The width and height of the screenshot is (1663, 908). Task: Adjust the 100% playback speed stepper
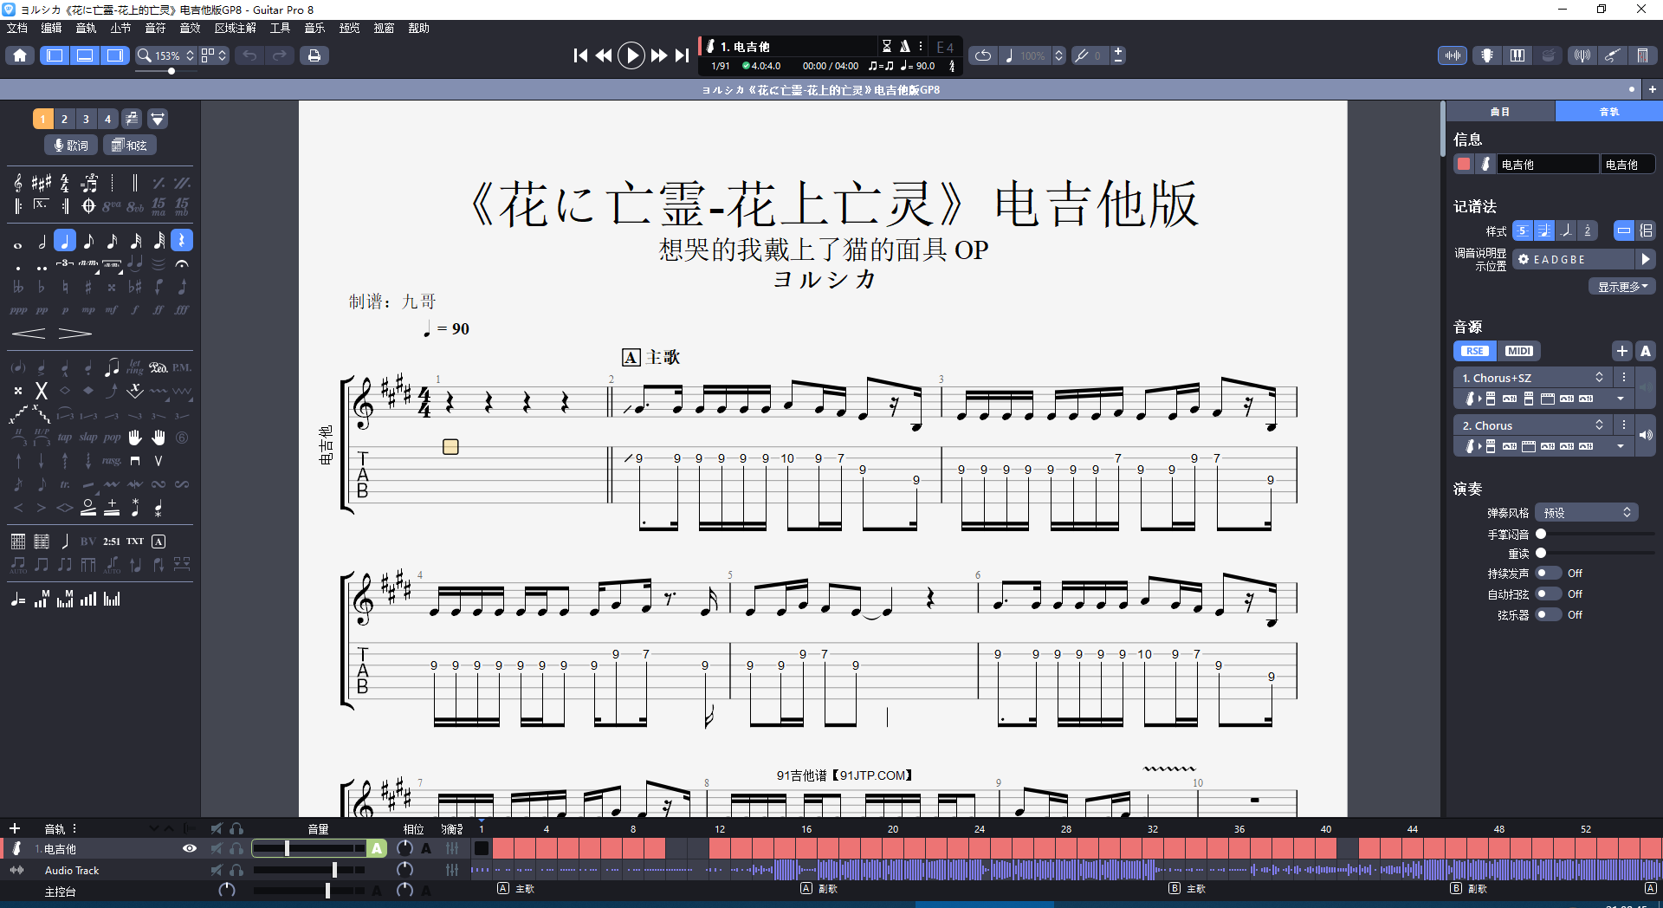pyautogui.click(x=1058, y=55)
